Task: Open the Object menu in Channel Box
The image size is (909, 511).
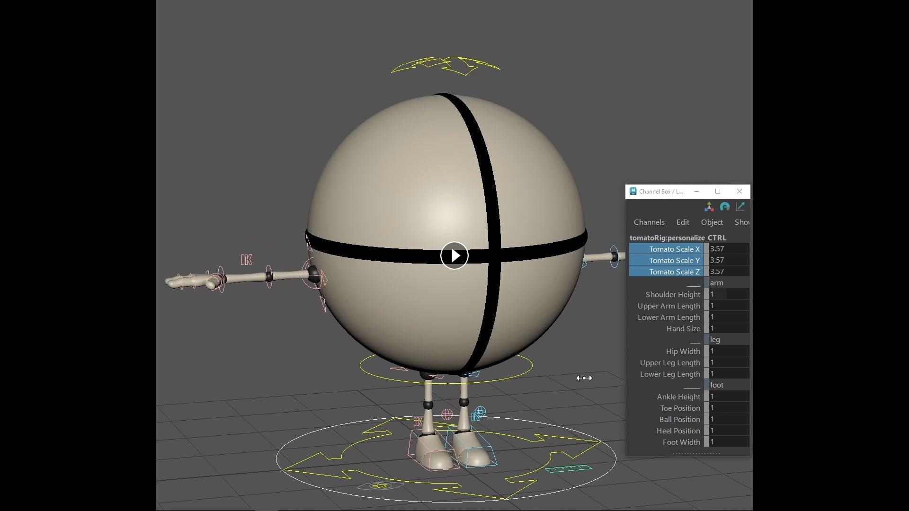Action: pos(712,222)
